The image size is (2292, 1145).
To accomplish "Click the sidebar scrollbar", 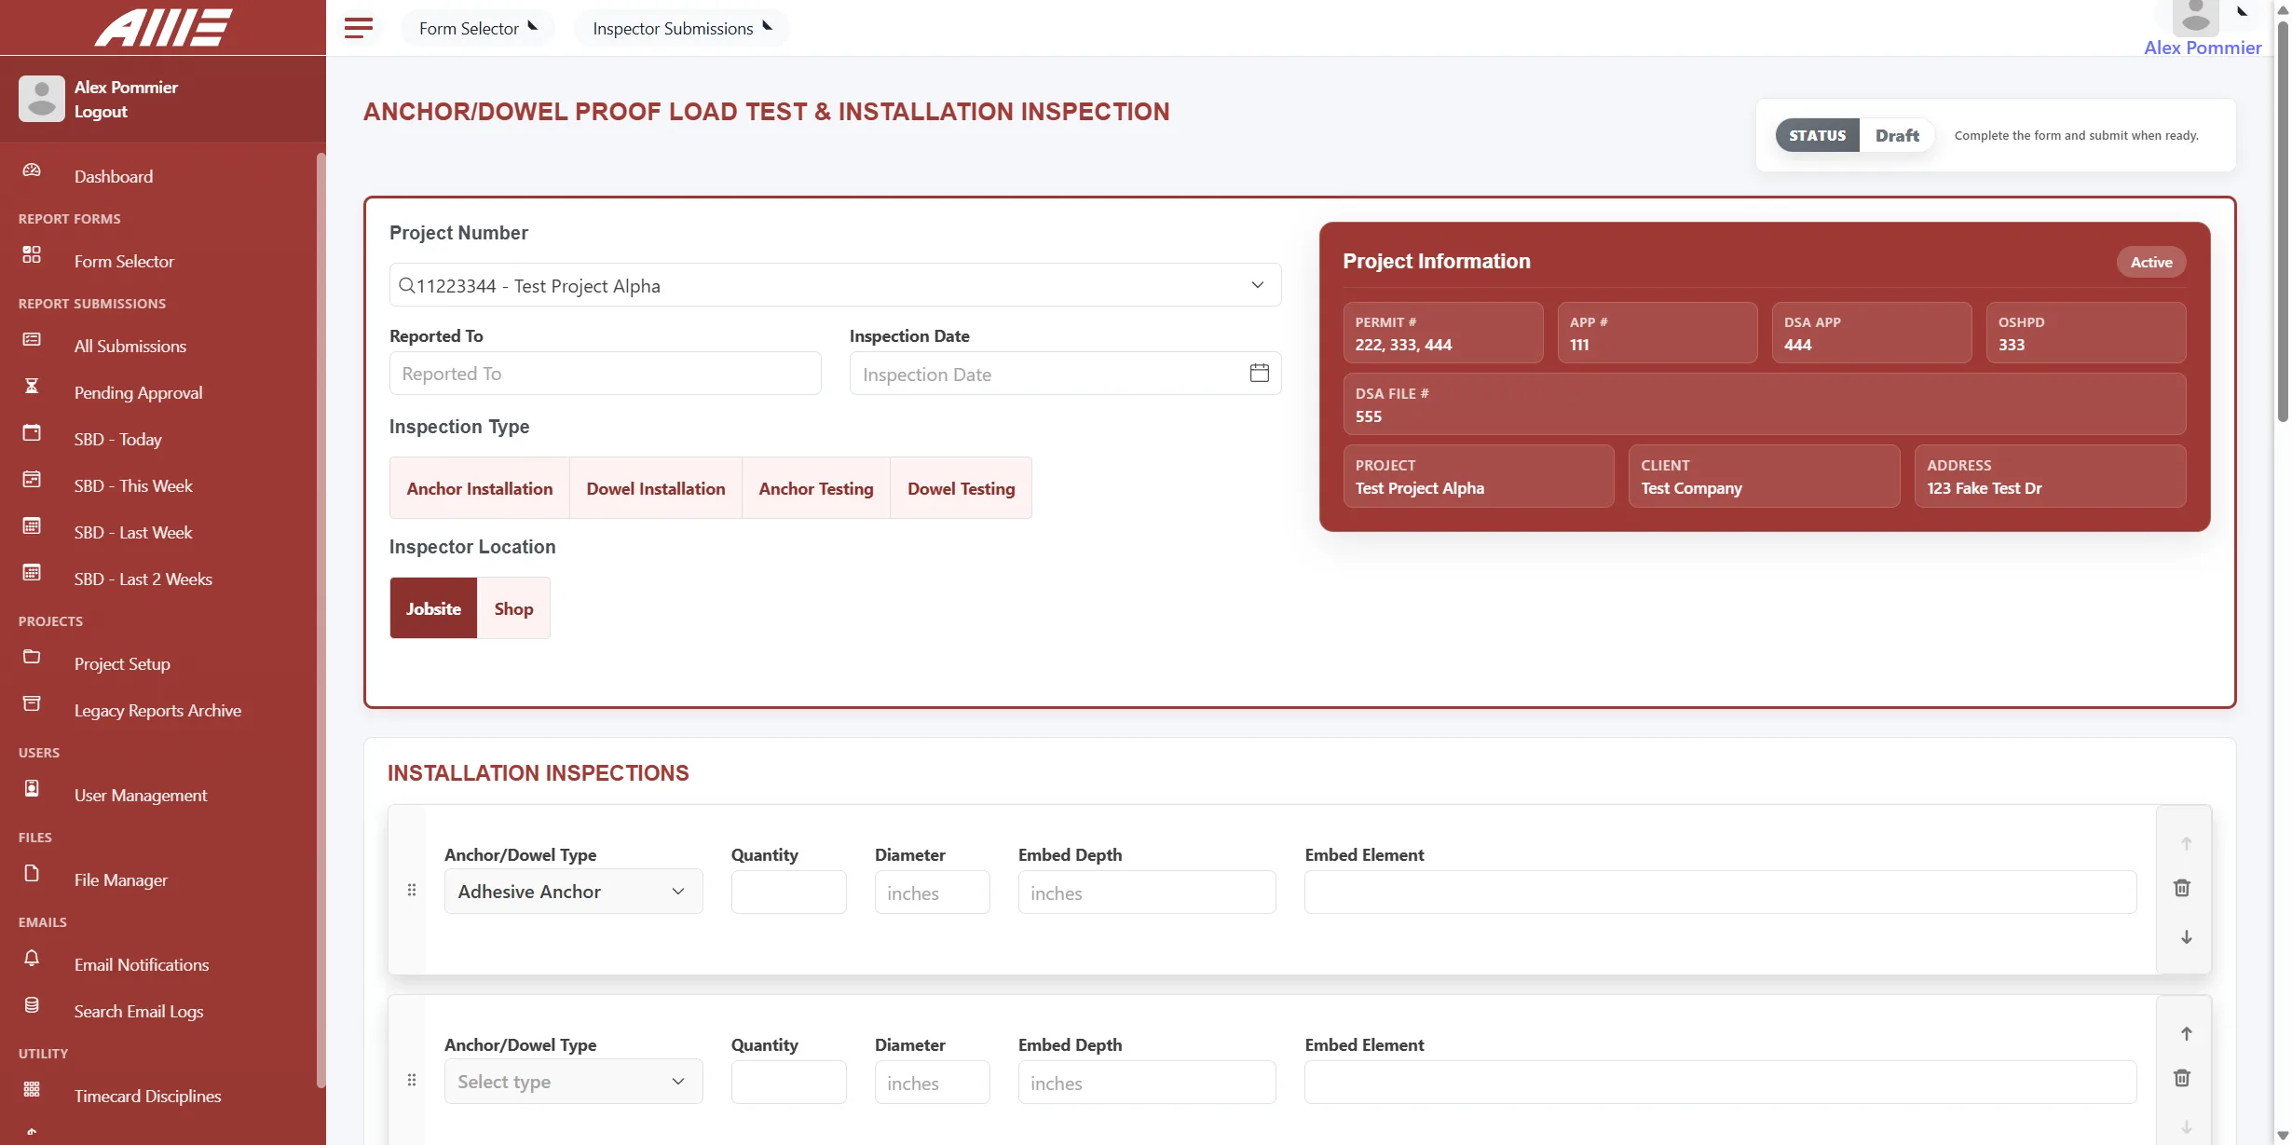I will (321, 620).
